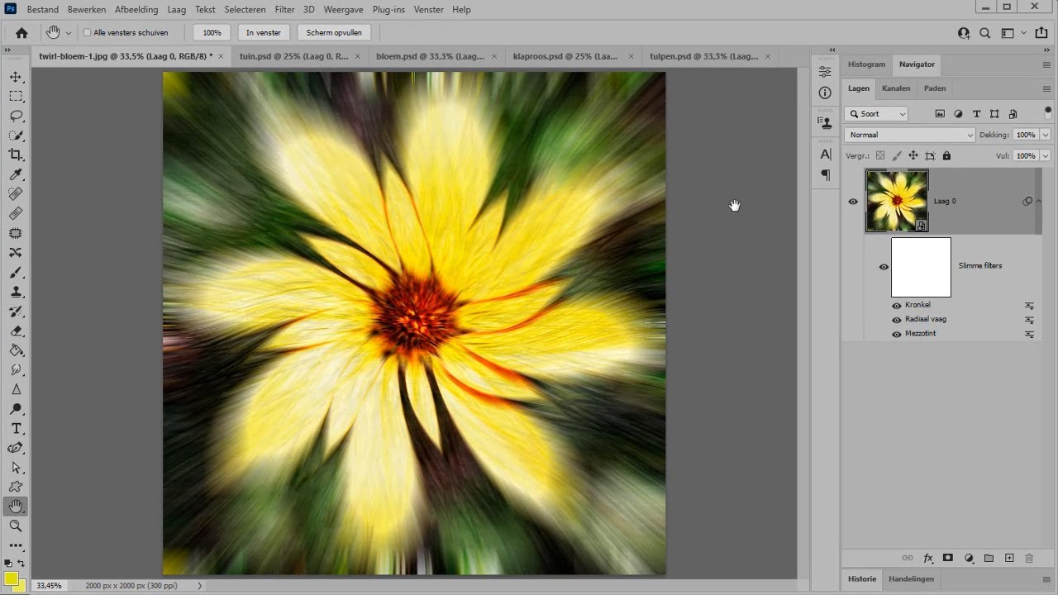This screenshot has height=595, width=1058.
Task: Filter layers by pixel layers
Action: 940,114
